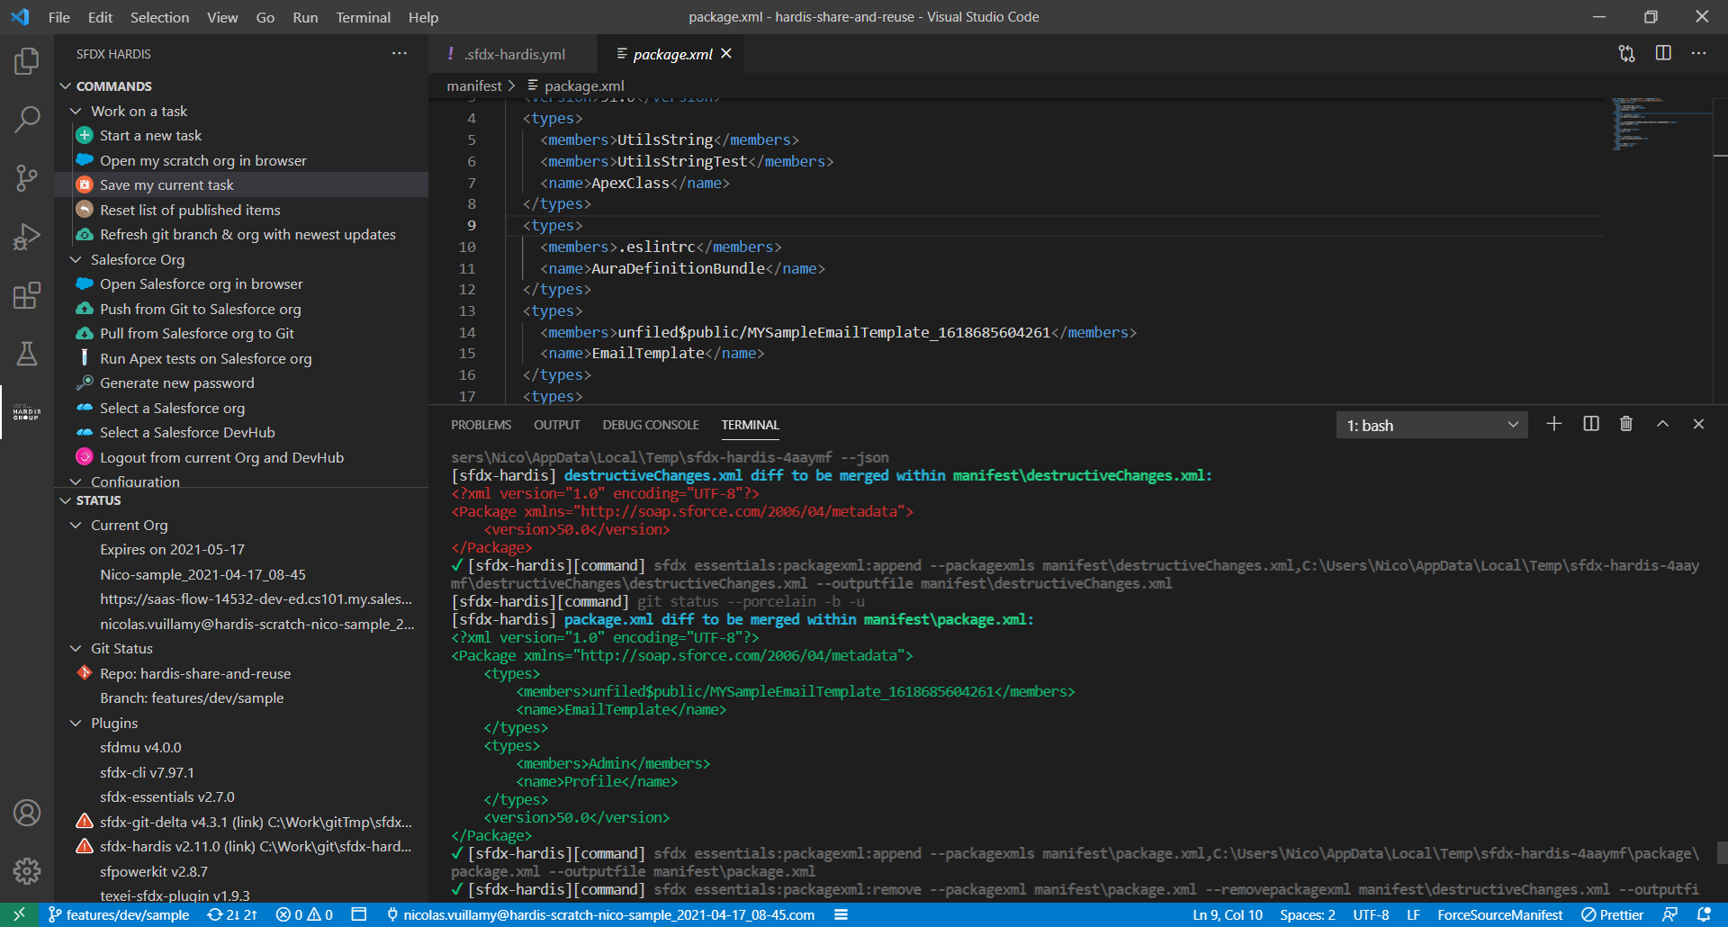Open the Extensions view

27,295
